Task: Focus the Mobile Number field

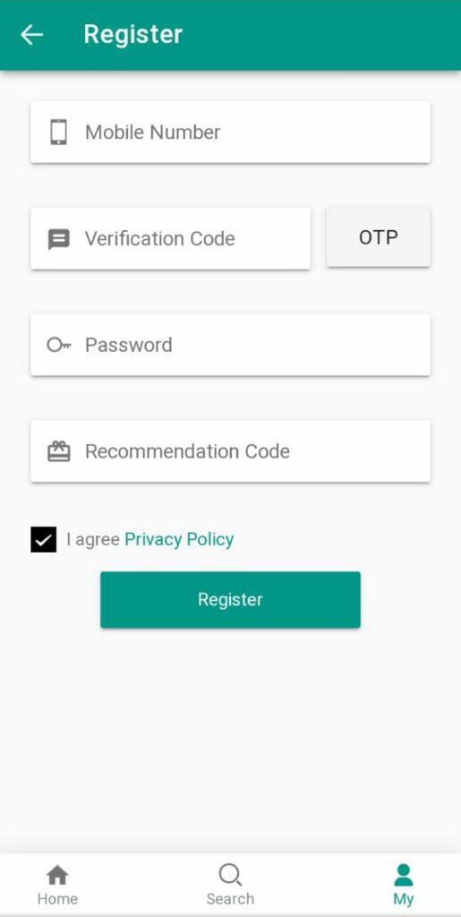Action: tap(230, 133)
